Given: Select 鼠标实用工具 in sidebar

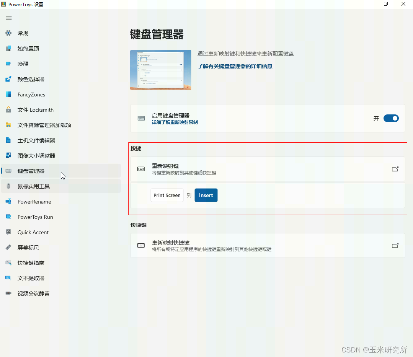Looking at the screenshot, I should tap(61, 186).
